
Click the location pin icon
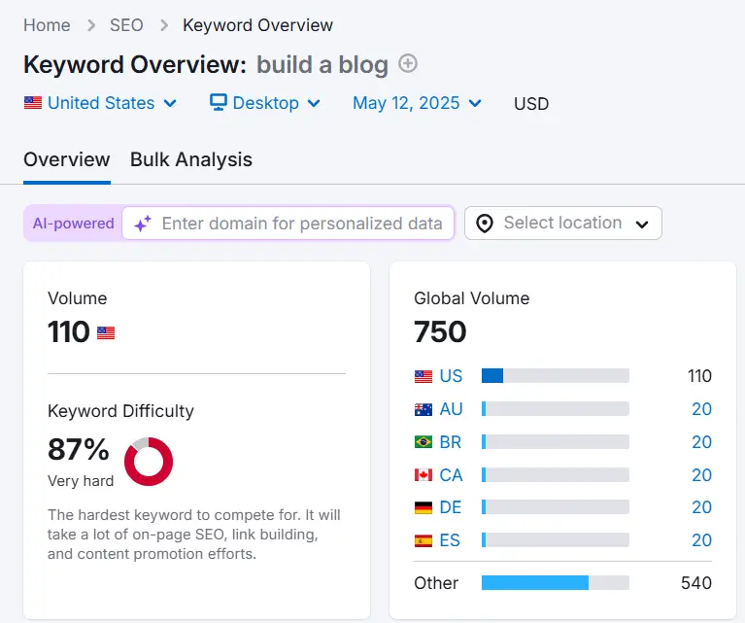484,223
